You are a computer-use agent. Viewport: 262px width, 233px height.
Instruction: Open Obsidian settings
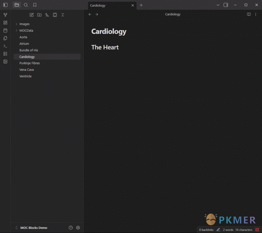78,228
